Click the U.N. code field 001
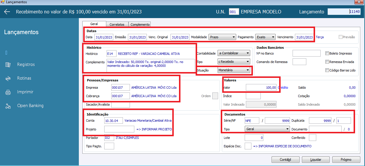This screenshot has width=365, height=166. coord(234,12)
